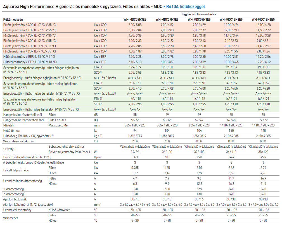This screenshot has height=225, width=282.
Task: Click SCOP value 6,20/4,30
Action: click(263, 88)
